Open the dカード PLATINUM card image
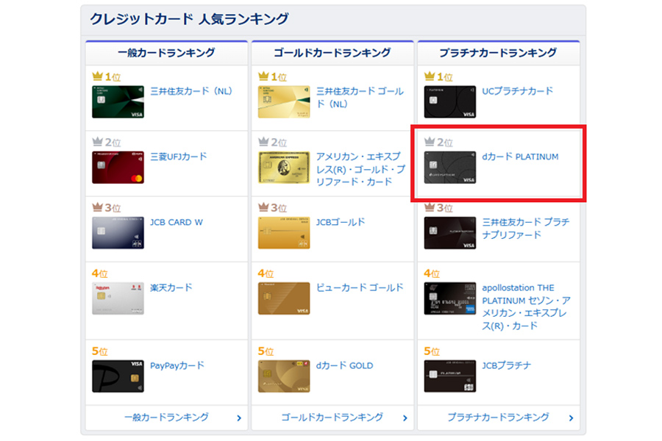662x441 pixels. coord(450,167)
